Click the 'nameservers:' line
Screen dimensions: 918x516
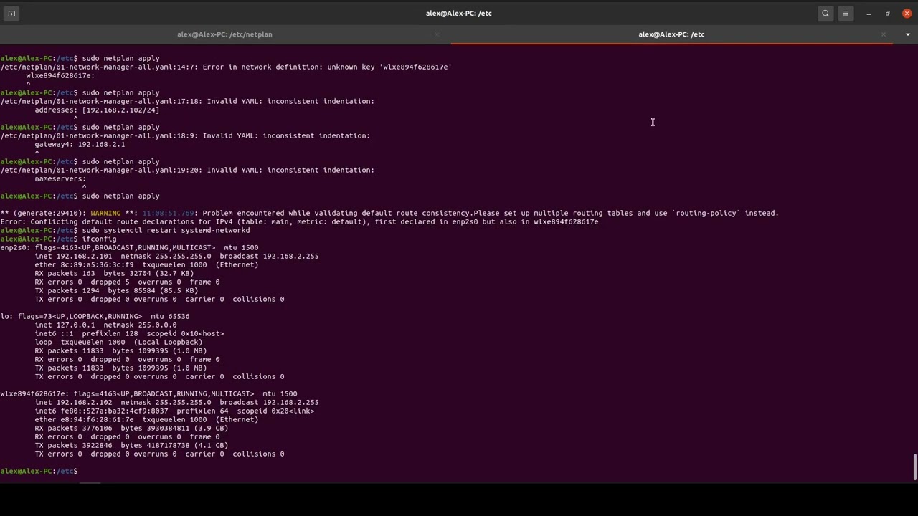pos(60,178)
